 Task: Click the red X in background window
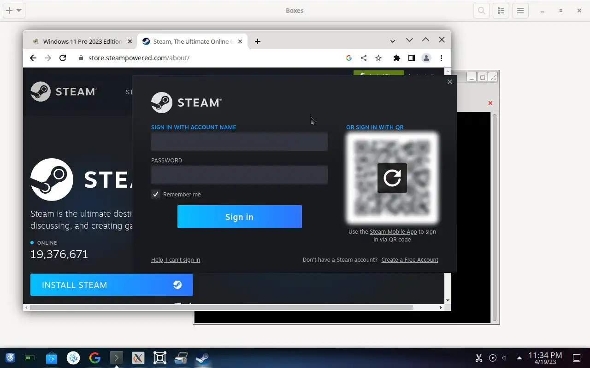[x=490, y=103]
